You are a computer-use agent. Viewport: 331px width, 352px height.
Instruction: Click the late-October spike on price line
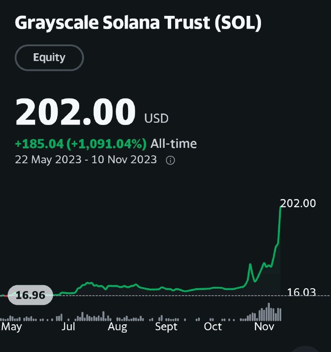click(250, 265)
